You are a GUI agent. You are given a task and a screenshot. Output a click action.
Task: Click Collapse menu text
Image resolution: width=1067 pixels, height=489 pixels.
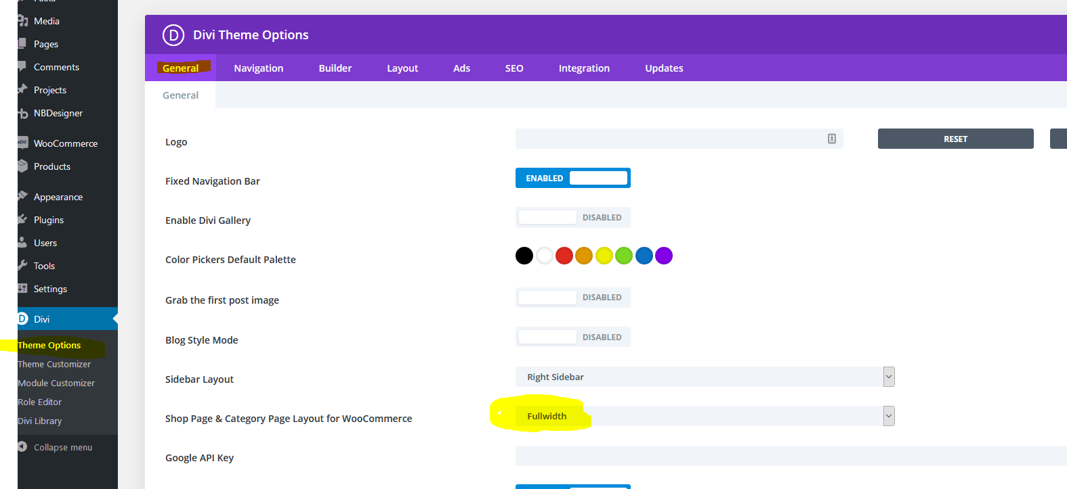[x=63, y=447]
